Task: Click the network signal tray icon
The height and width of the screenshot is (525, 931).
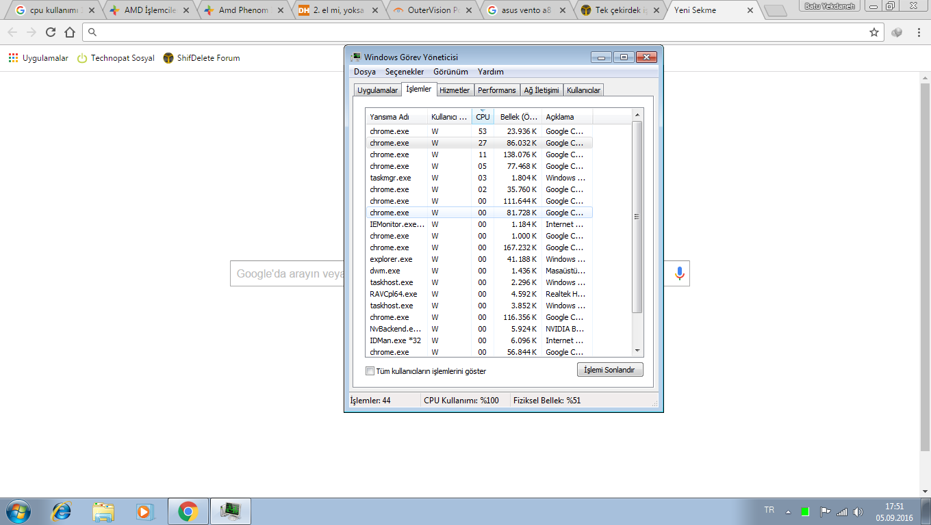Action: (842, 511)
